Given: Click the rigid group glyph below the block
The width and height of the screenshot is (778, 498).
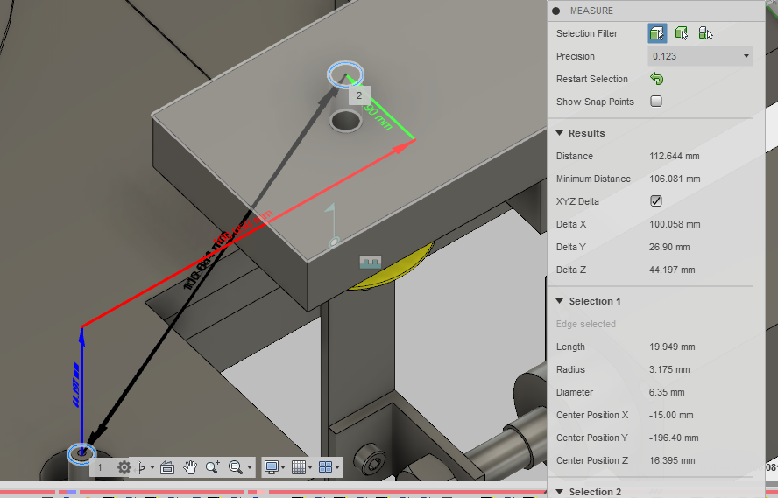Looking at the screenshot, I should coord(371,262).
